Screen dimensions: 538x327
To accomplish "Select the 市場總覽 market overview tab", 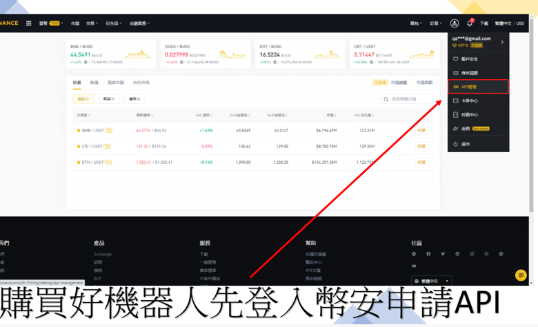I will pyautogui.click(x=399, y=83).
